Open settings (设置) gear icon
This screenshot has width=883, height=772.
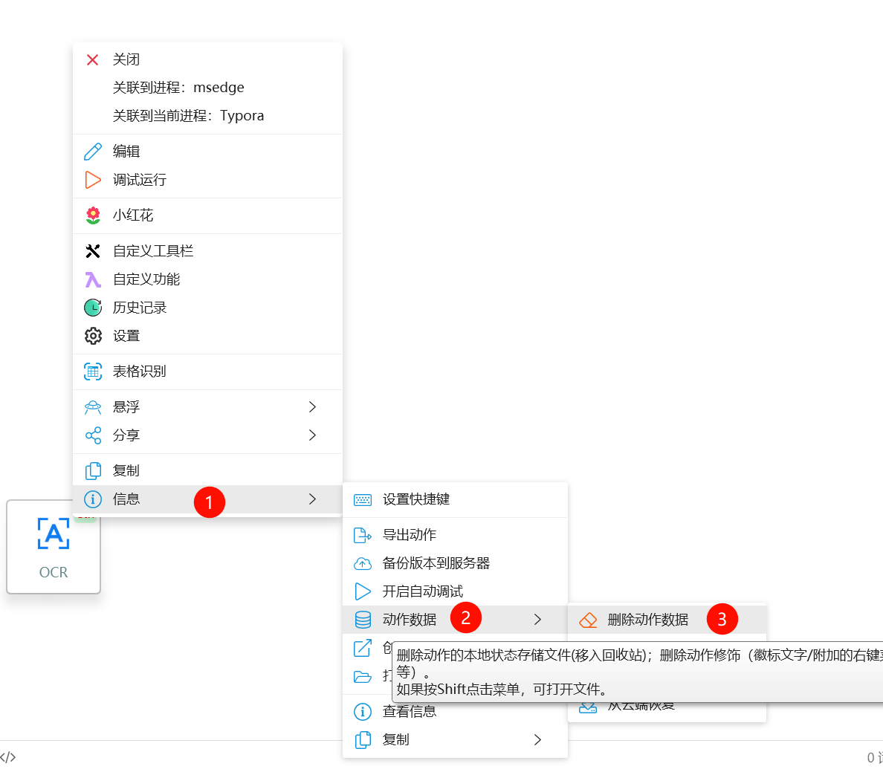[93, 336]
